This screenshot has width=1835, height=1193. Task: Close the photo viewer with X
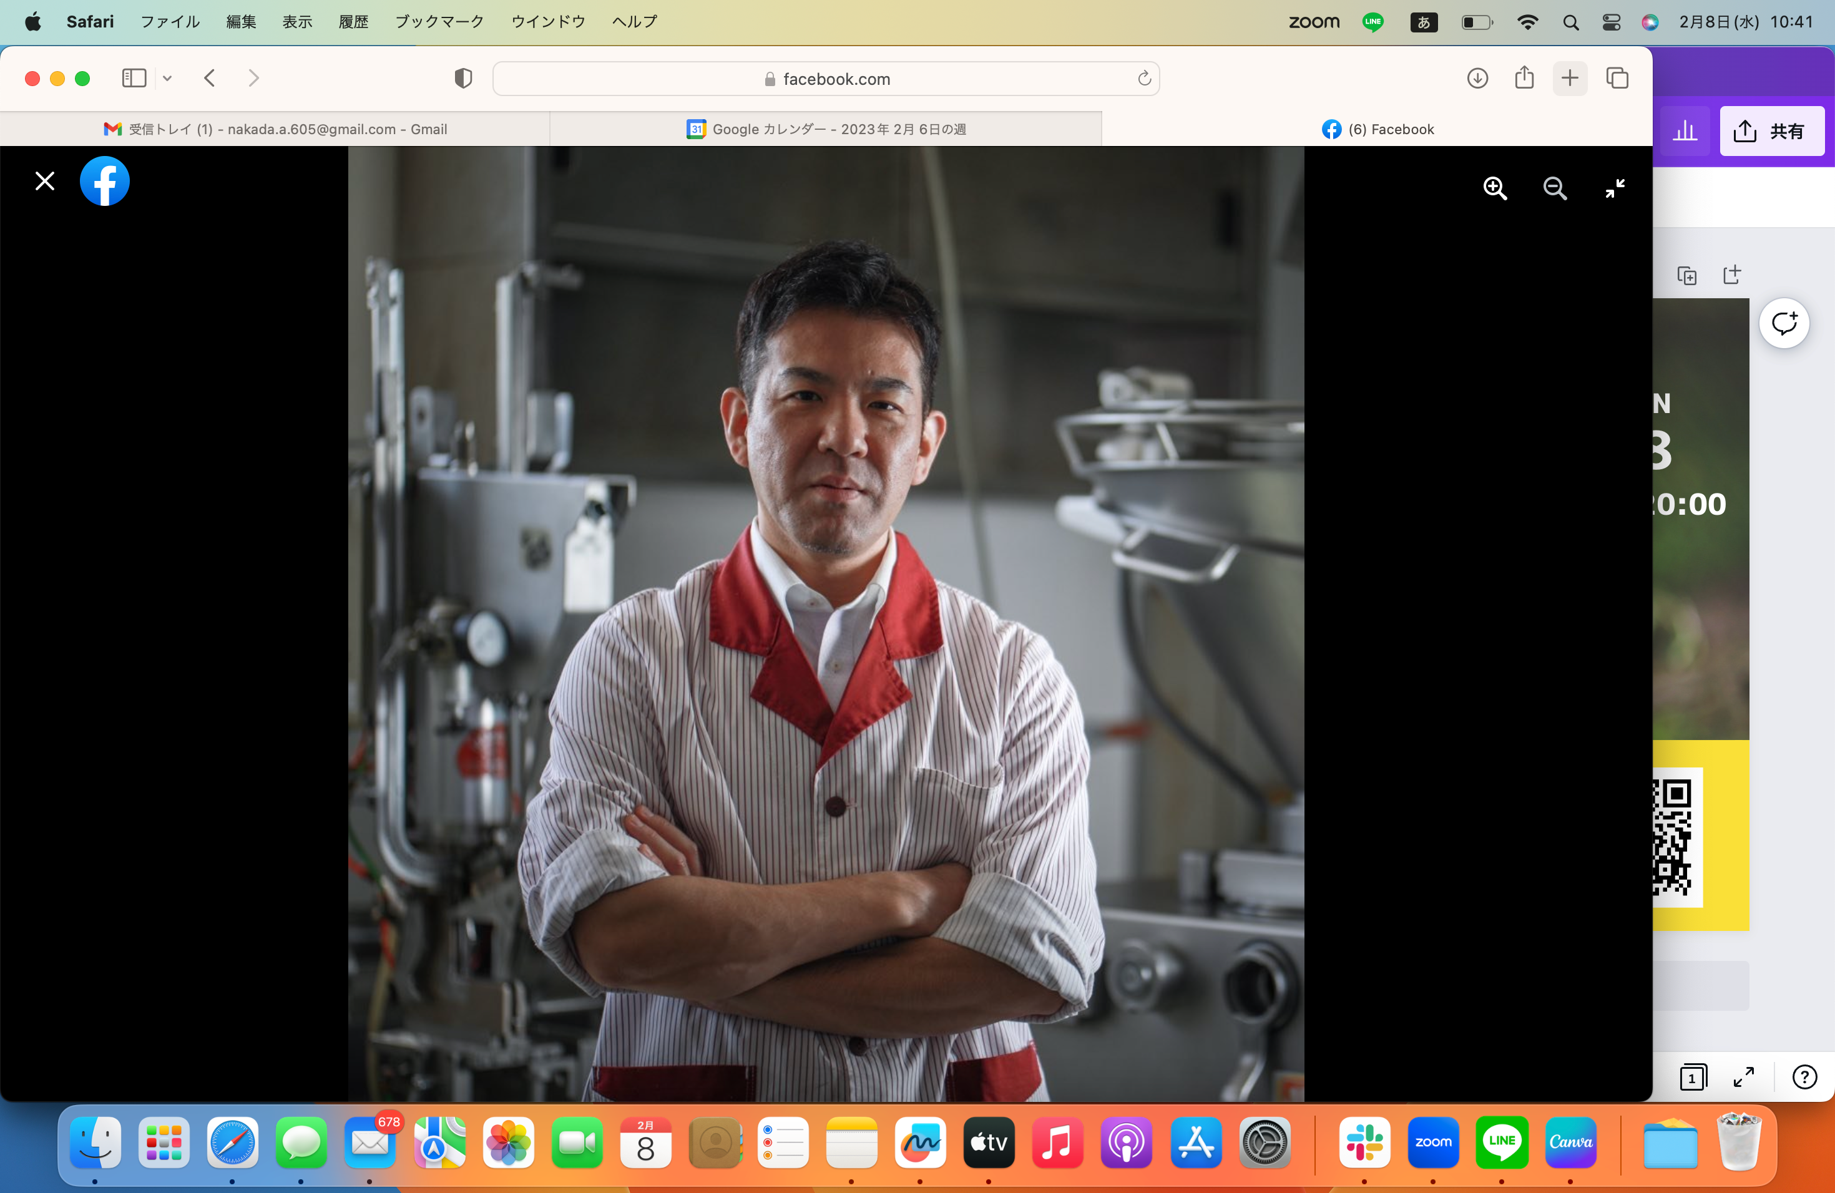click(x=45, y=181)
